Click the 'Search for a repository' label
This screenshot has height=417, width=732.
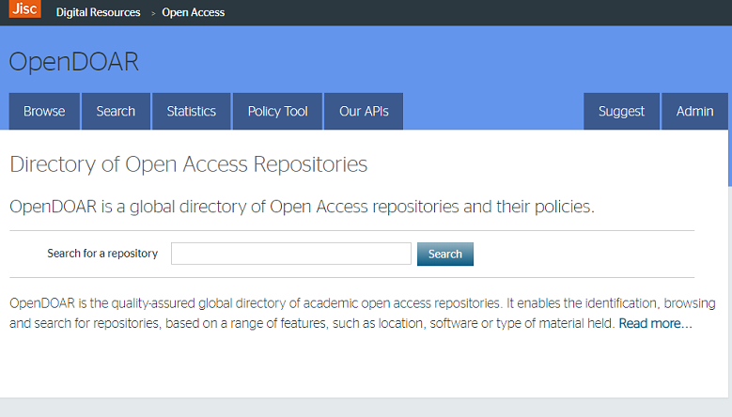[102, 254]
